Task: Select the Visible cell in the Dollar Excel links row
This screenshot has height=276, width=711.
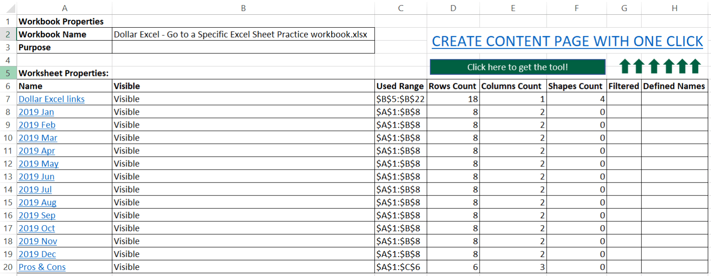Action: point(243,99)
